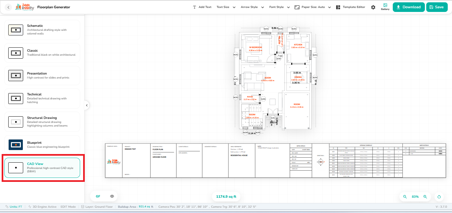This screenshot has width=452, height=213.
Task: Collapse the style sidebar panel
Action: pyautogui.click(x=86, y=105)
